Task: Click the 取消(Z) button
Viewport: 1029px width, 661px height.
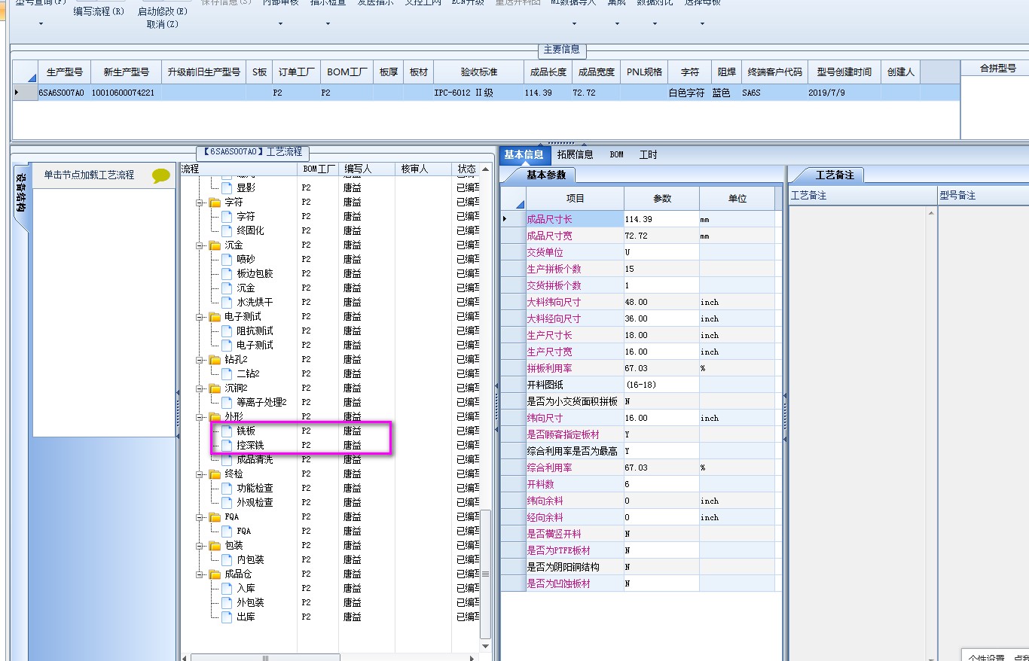Action: click(x=163, y=24)
